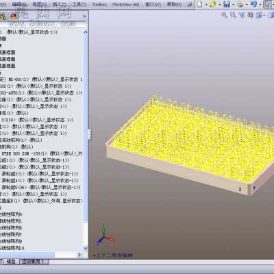Viewport: 274px width, 274px height.
Task: Click the 上下二等角轴测 view label
Action: point(114,256)
